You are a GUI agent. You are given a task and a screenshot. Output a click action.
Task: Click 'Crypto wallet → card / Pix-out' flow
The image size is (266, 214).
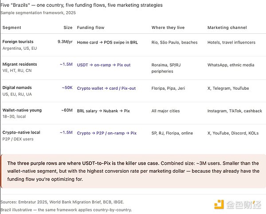click(106, 88)
